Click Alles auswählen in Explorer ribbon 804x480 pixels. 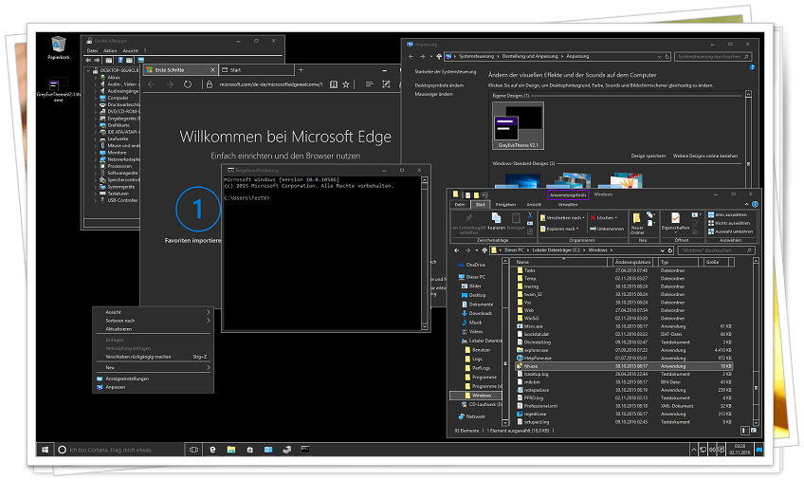pos(727,215)
